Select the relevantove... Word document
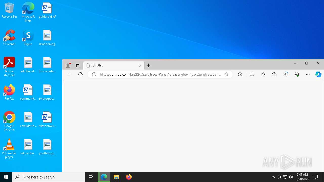Viewport: 324px width, 182px height. pos(47,120)
